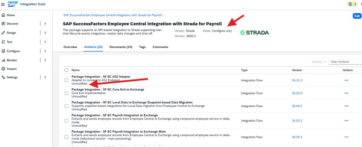Click the Home icon in sidebar

tap(3, 15)
